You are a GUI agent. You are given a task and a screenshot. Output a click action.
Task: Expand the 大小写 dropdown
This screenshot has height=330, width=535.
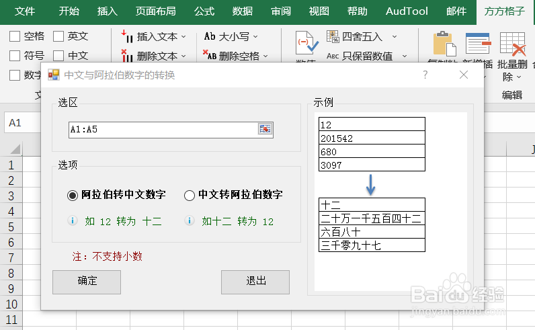click(x=255, y=36)
